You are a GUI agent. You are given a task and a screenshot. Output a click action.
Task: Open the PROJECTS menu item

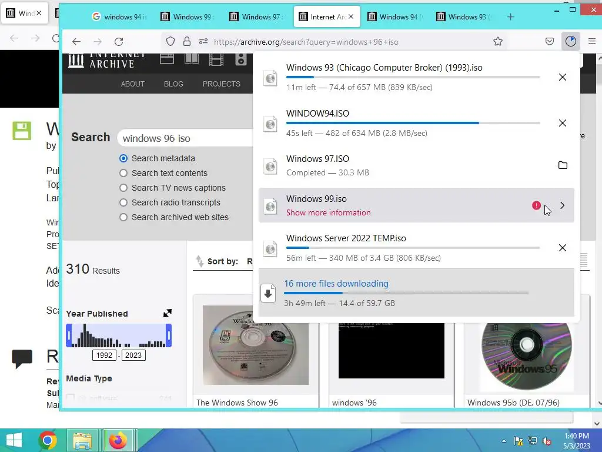(221, 84)
